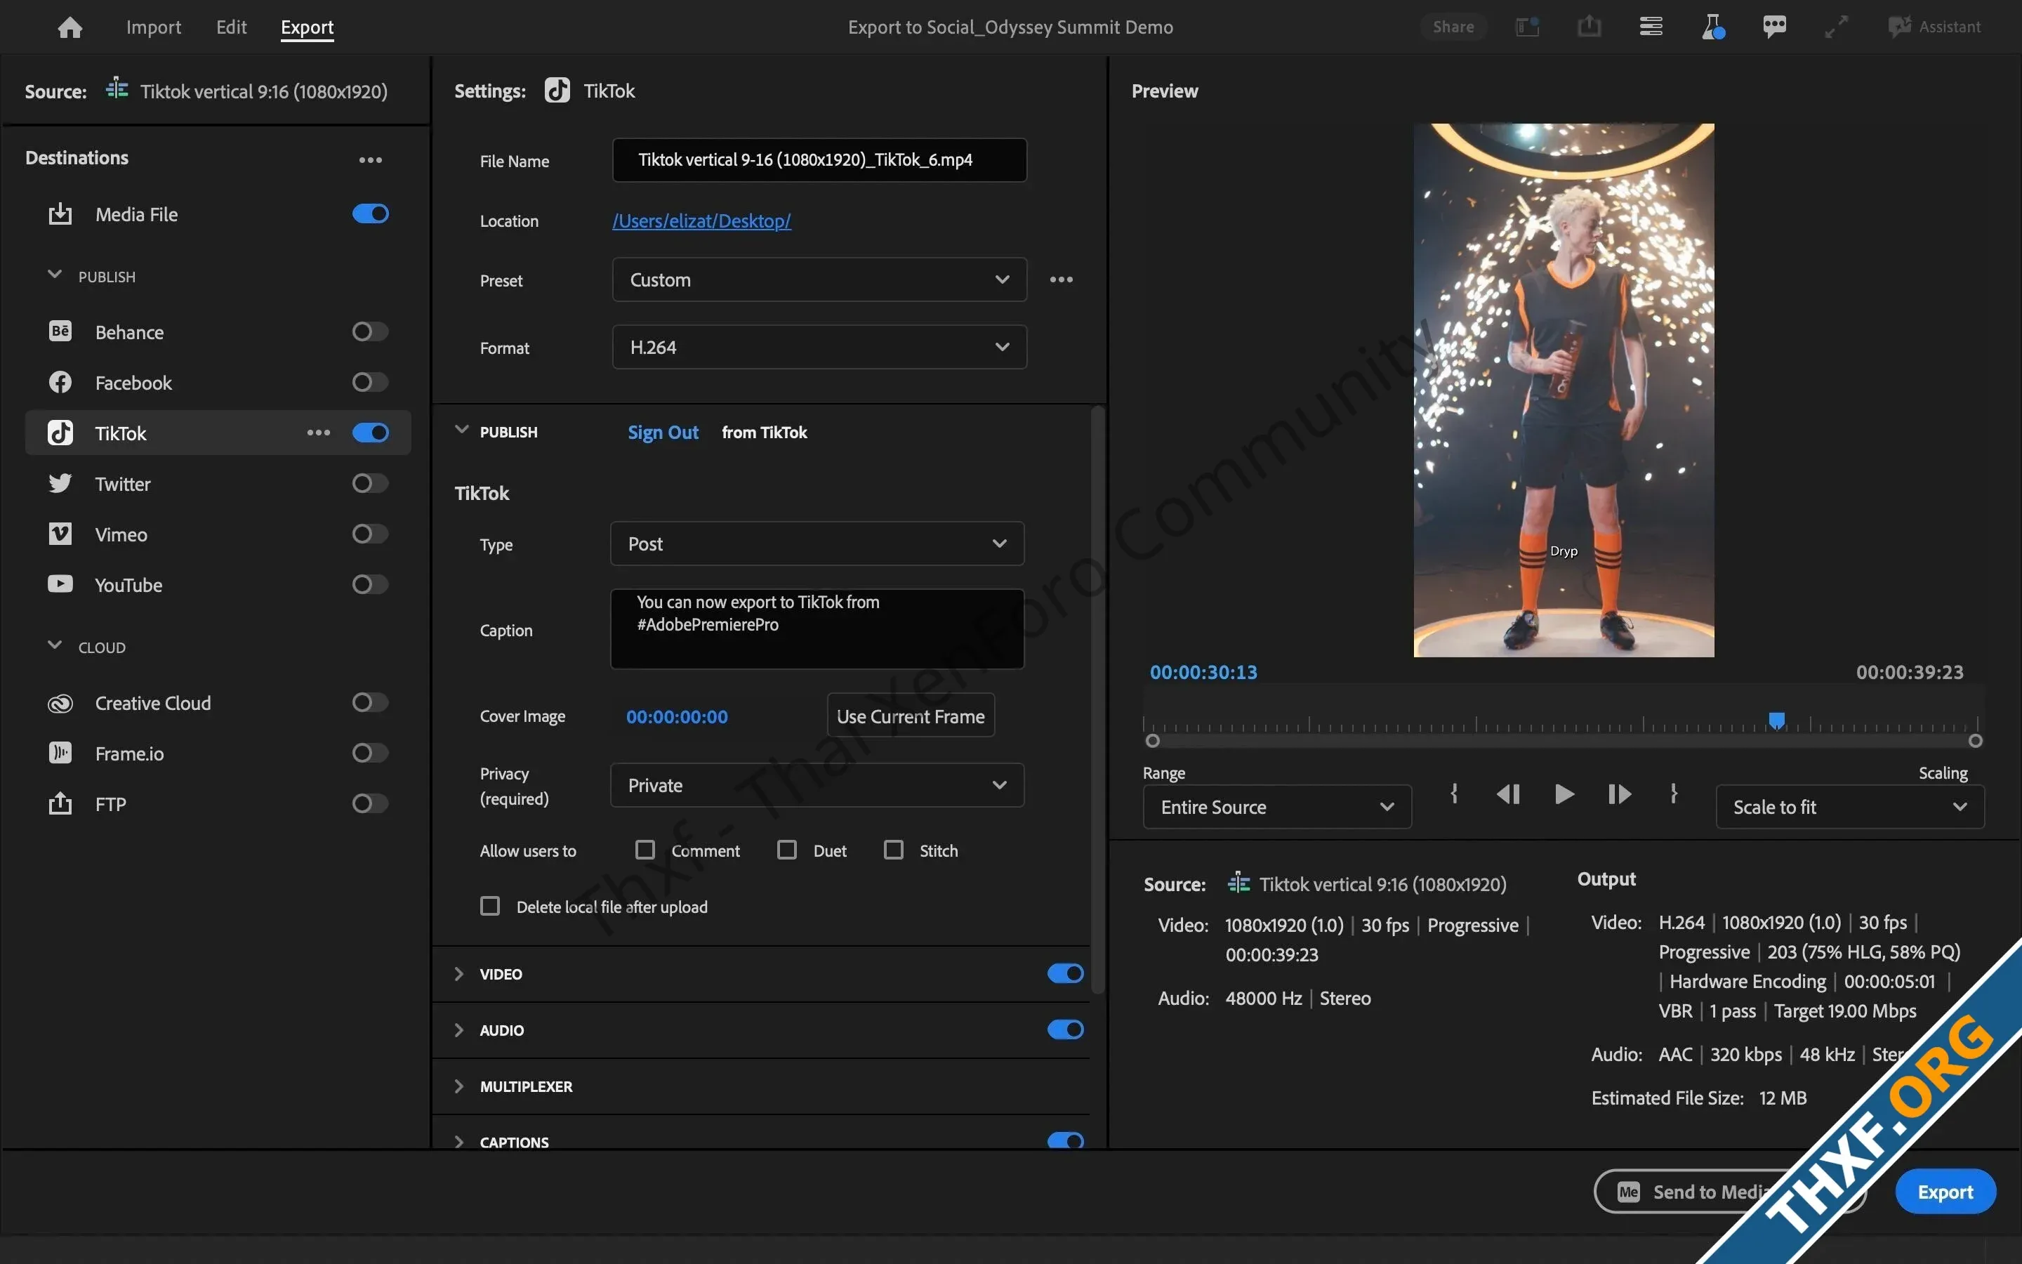Viewport: 2022px width, 1264px height.
Task: Click the preview playhead marker
Action: 1777,720
